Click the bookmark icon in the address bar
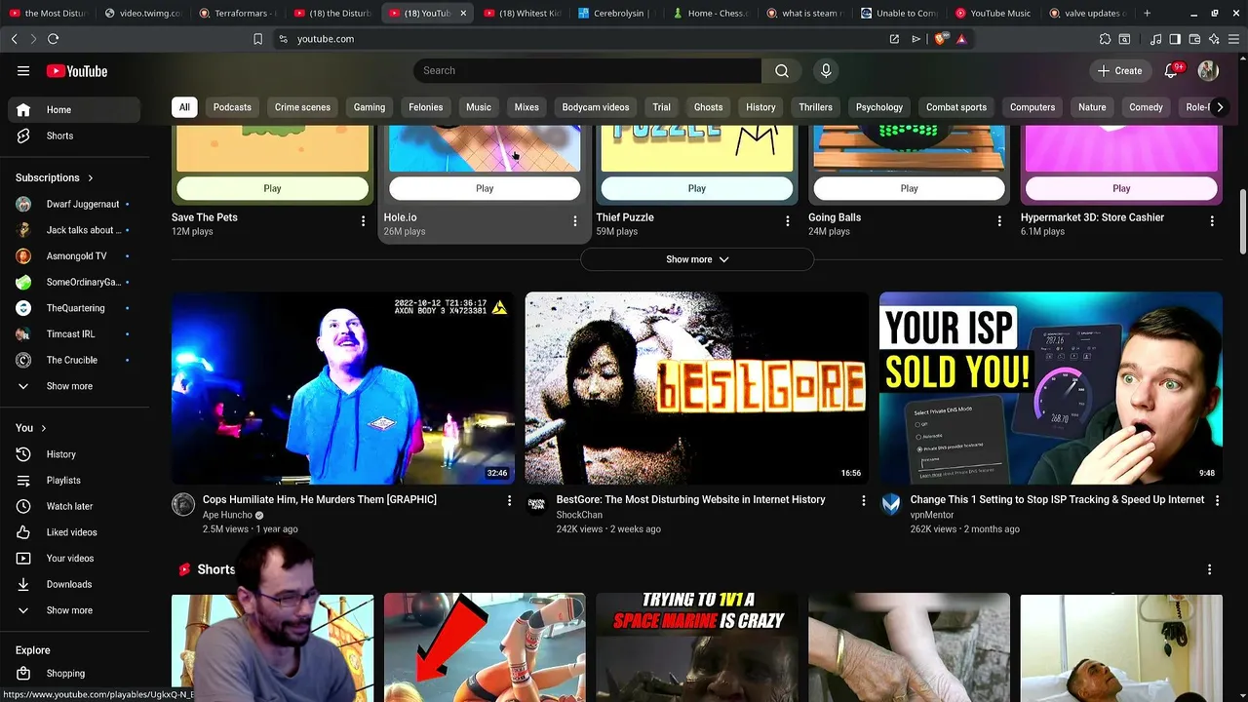The width and height of the screenshot is (1248, 702). coord(257,39)
